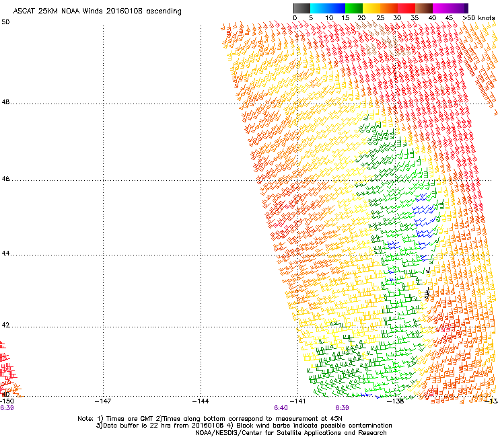Click the note line starting 'Note: 1) Times are GMT'
This screenshot has height=437, width=498.
[210, 419]
